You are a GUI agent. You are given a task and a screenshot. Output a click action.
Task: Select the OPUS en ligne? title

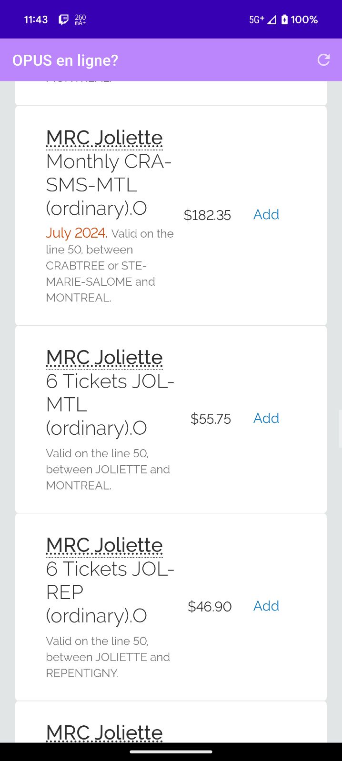click(x=65, y=60)
